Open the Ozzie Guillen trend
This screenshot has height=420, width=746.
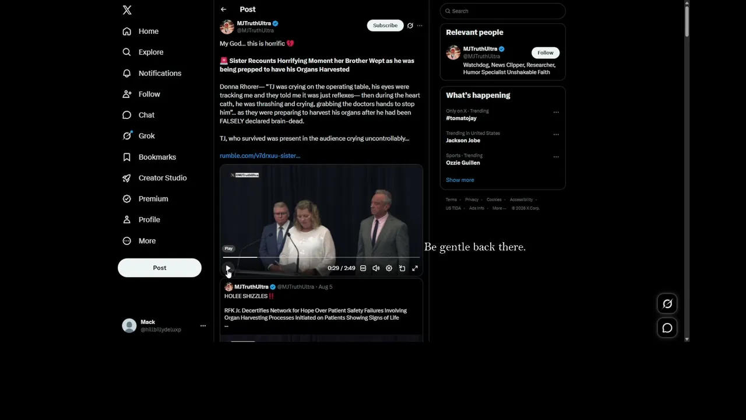tap(463, 163)
